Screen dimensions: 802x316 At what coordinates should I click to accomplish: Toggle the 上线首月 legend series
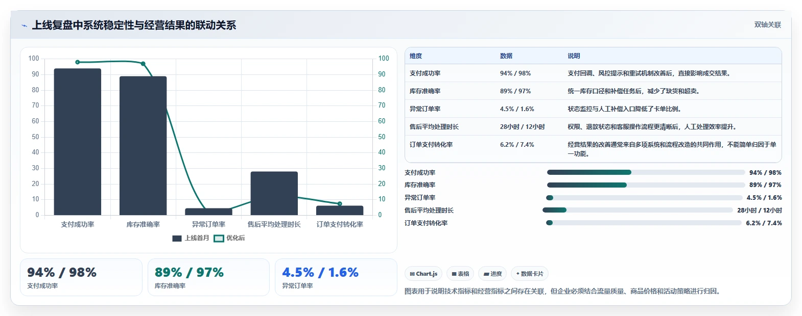(x=191, y=238)
